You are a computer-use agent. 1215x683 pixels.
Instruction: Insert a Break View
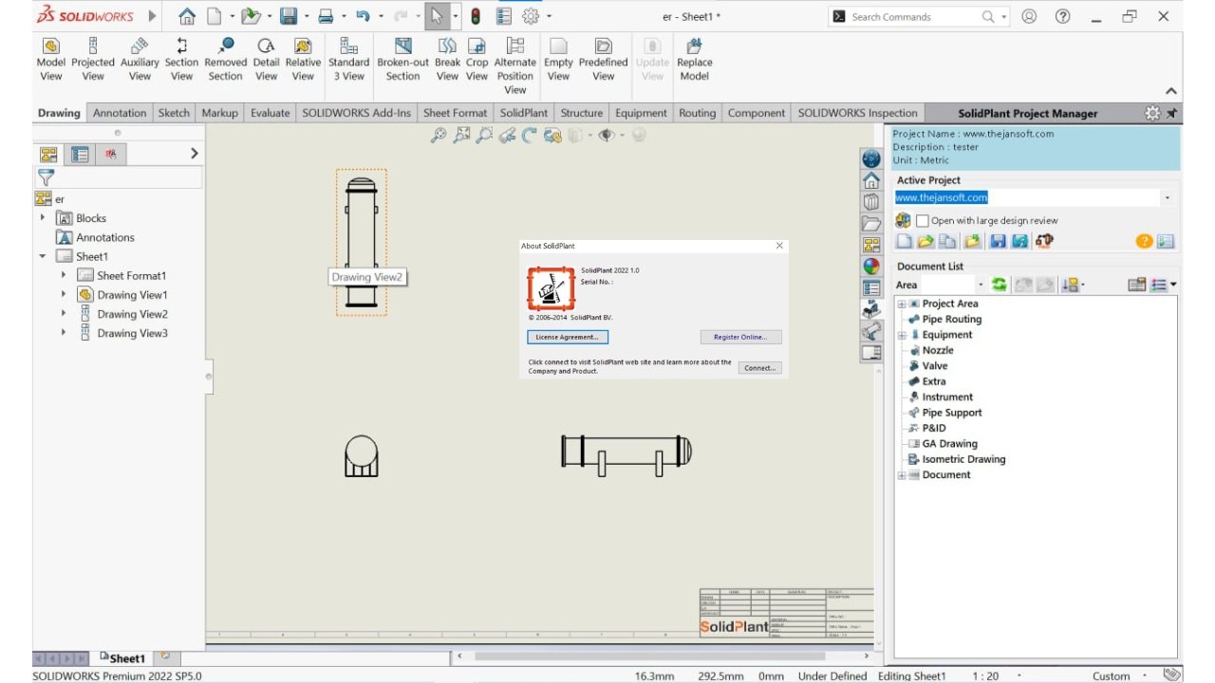[x=447, y=59]
